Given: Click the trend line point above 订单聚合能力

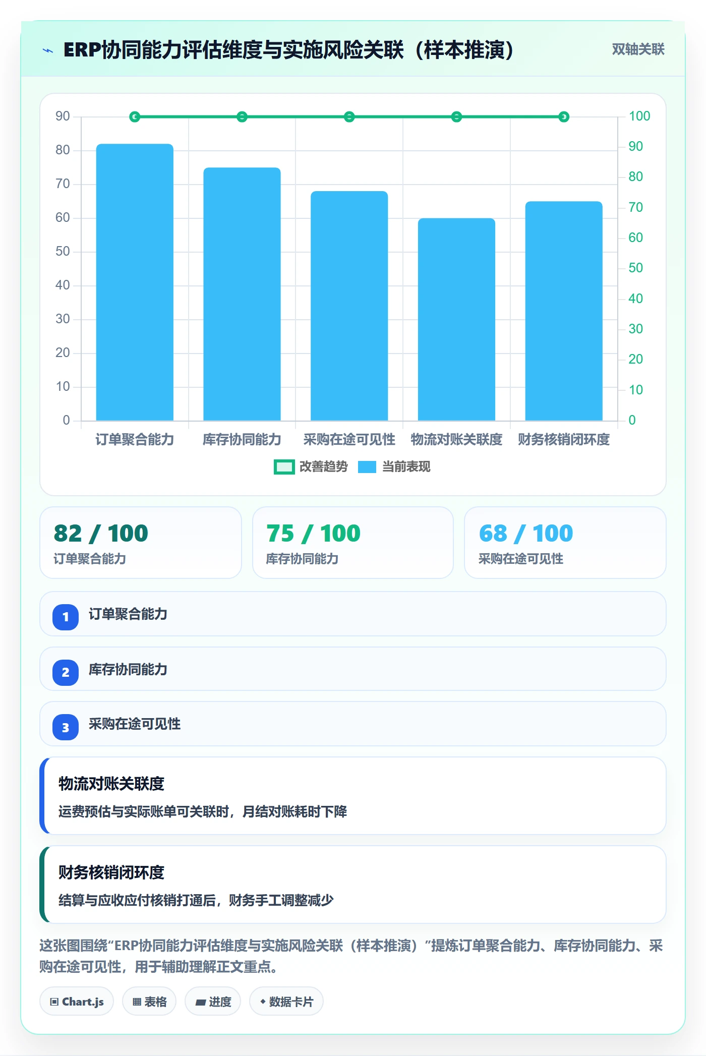Looking at the screenshot, I should (135, 117).
